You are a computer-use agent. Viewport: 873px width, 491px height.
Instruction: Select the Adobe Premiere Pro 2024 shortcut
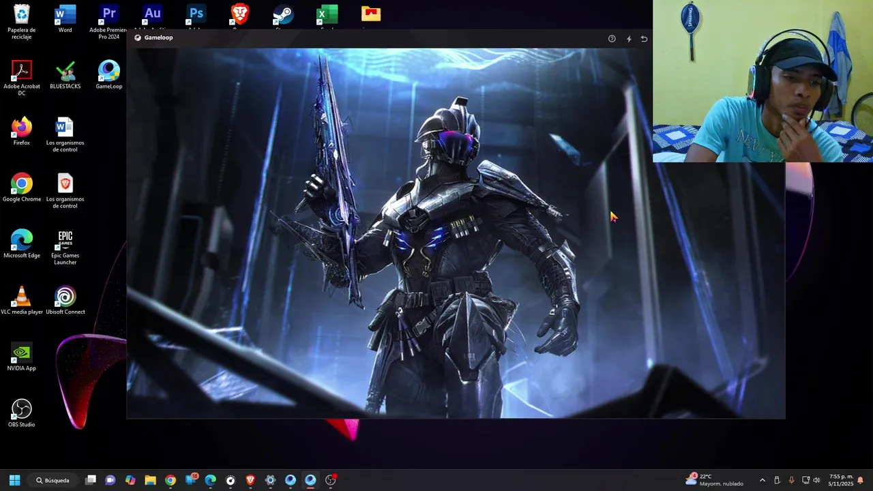click(x=108, y=22)
